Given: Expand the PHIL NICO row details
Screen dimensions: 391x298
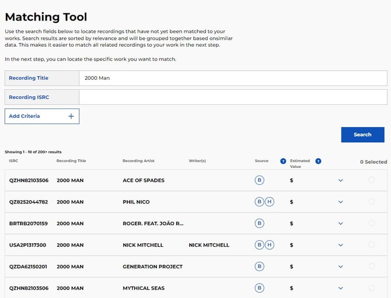Looking at the screenshot, I should [341, 202].
